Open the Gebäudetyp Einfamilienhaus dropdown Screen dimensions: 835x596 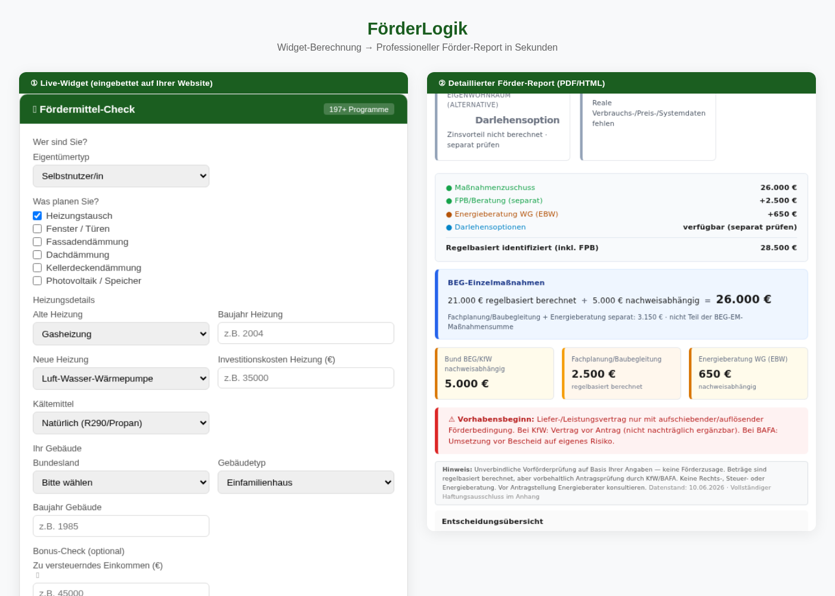(x=306, y=482)
